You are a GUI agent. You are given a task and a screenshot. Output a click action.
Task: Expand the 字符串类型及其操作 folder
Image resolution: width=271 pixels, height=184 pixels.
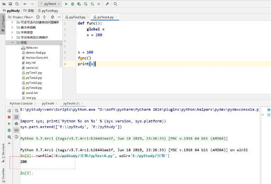coord(12,37)
